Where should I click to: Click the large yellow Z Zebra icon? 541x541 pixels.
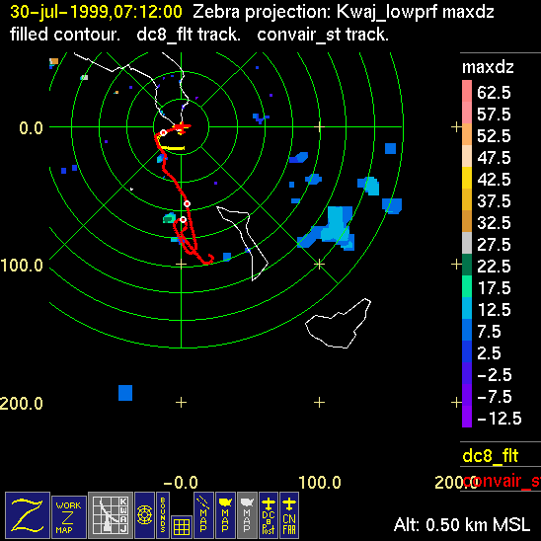click(x=28, y=514)
